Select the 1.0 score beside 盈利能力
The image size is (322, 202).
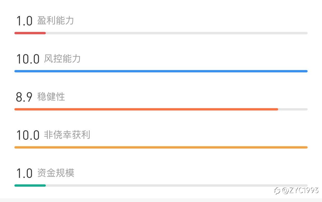tap(24, 21)
